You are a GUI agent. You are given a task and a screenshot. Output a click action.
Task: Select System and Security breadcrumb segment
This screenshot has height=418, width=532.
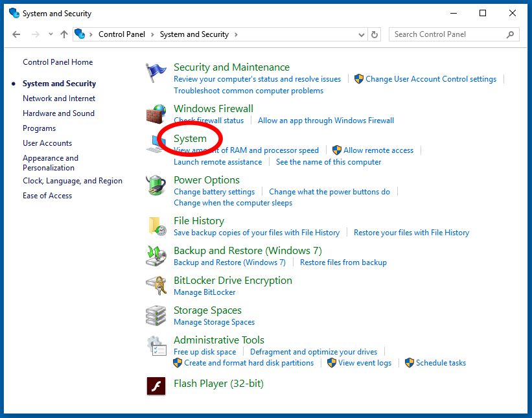194,34
